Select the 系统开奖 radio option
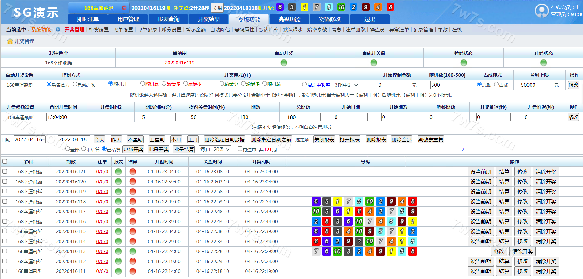This screenshot has height=279, width=583. pyautogui.click(x=75, y=84)
